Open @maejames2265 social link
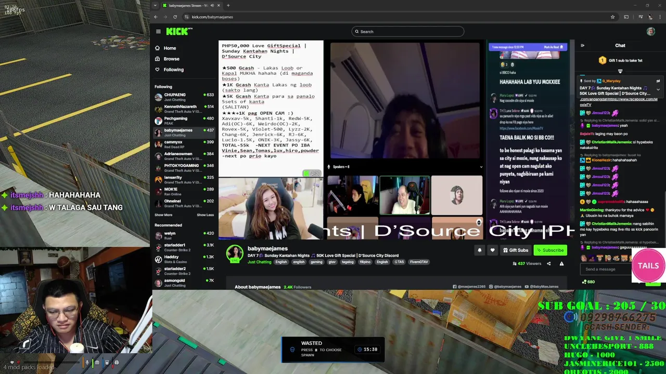 [x=469, y=287]
